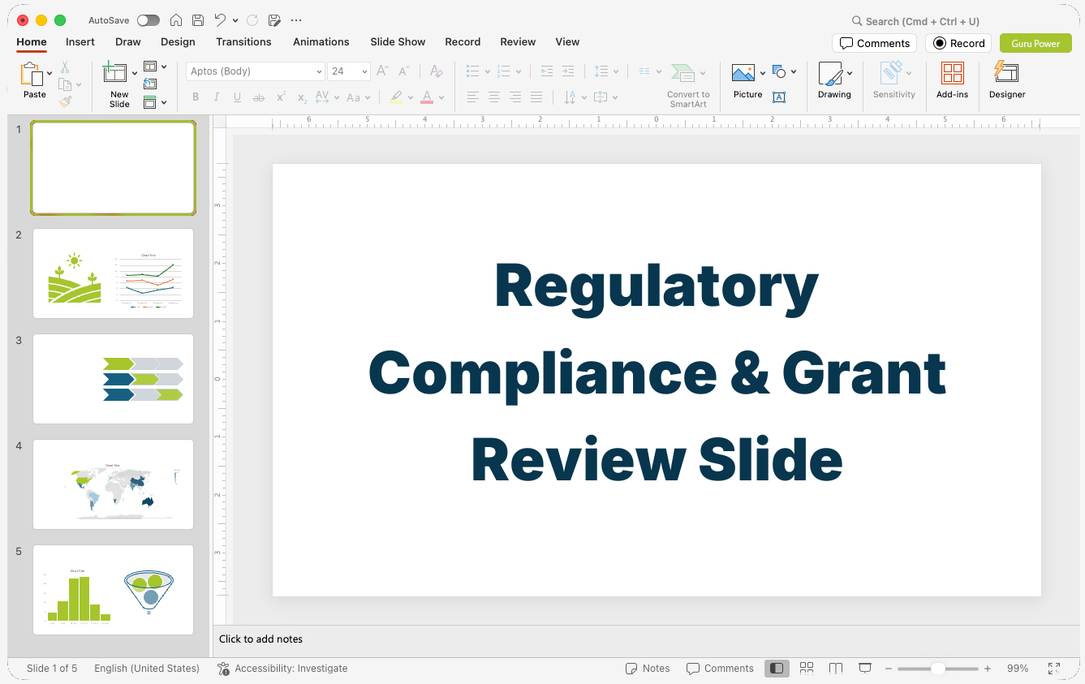Click Increase Indent icon
This screenshot has height=684, width=1085.
[x=568, y=71]
